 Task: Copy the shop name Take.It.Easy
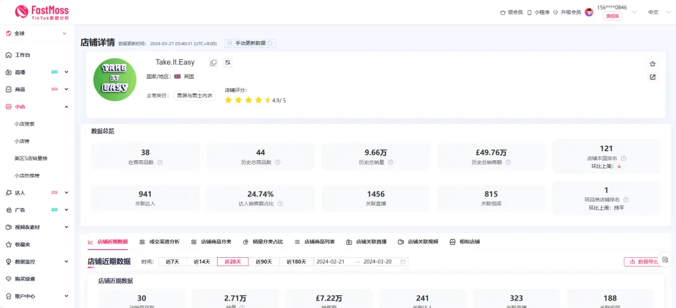coord(213,63)
